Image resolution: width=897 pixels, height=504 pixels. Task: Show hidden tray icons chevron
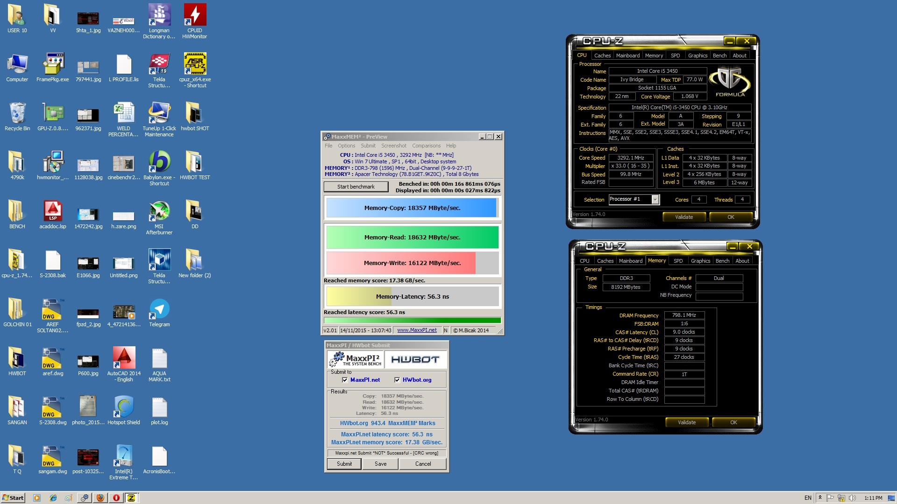pyautogui.click(x=820, y=498)
